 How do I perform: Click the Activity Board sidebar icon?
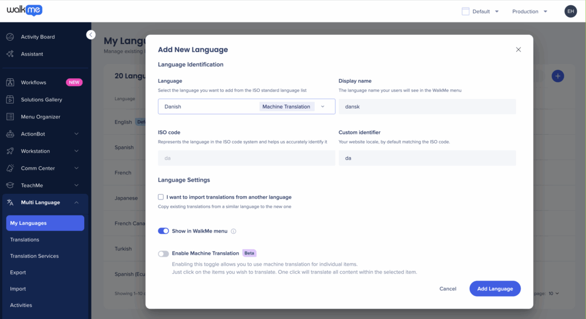(10, 37)
